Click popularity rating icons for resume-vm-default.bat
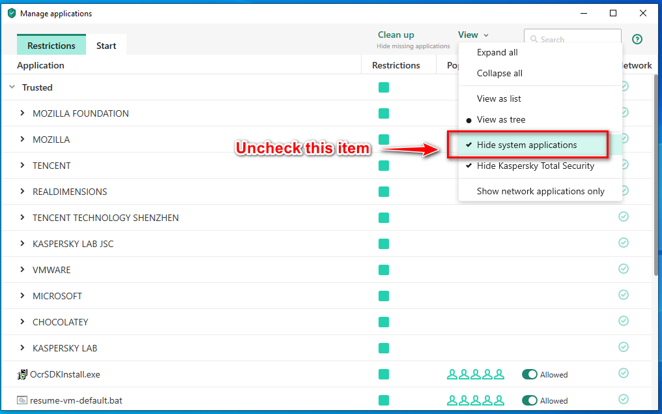This screenshot has width=662, height=414. (476, 400)
